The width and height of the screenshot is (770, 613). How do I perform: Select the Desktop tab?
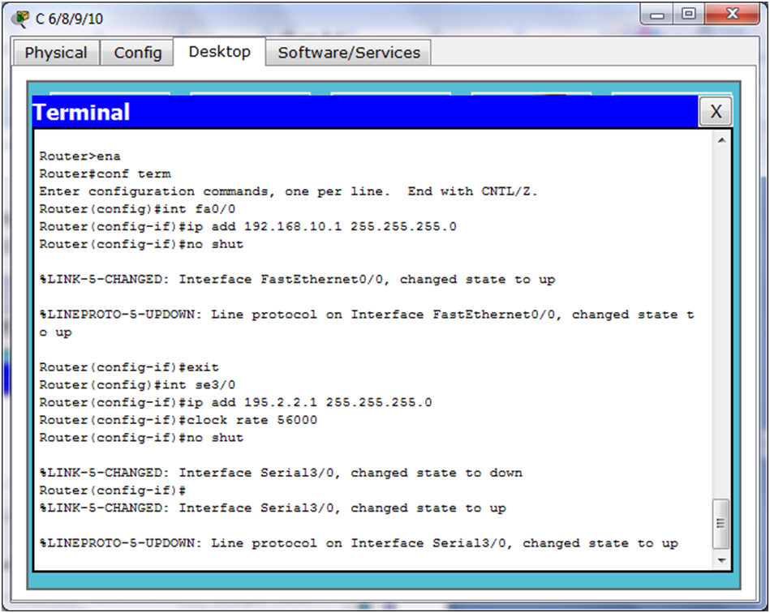(220, 52)
